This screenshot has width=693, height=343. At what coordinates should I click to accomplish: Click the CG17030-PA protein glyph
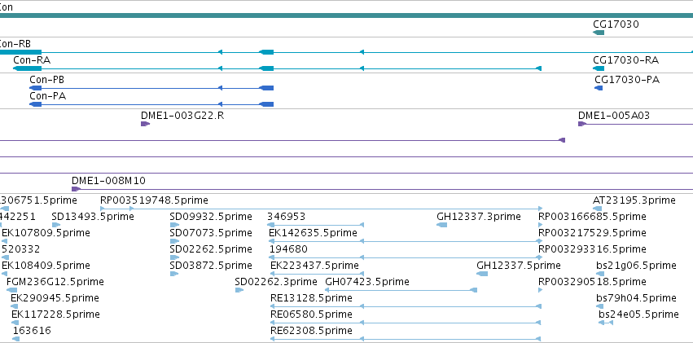pos(599,88)
